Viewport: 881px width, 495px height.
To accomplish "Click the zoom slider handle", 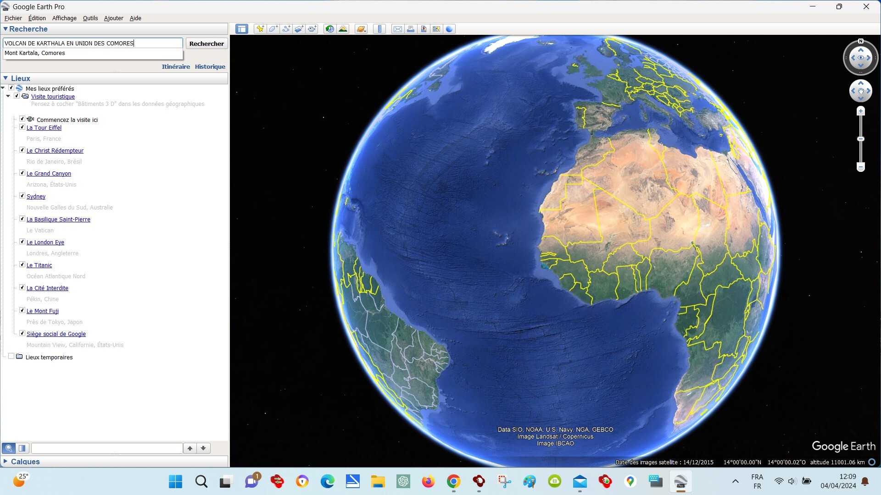I will point(861,139).
